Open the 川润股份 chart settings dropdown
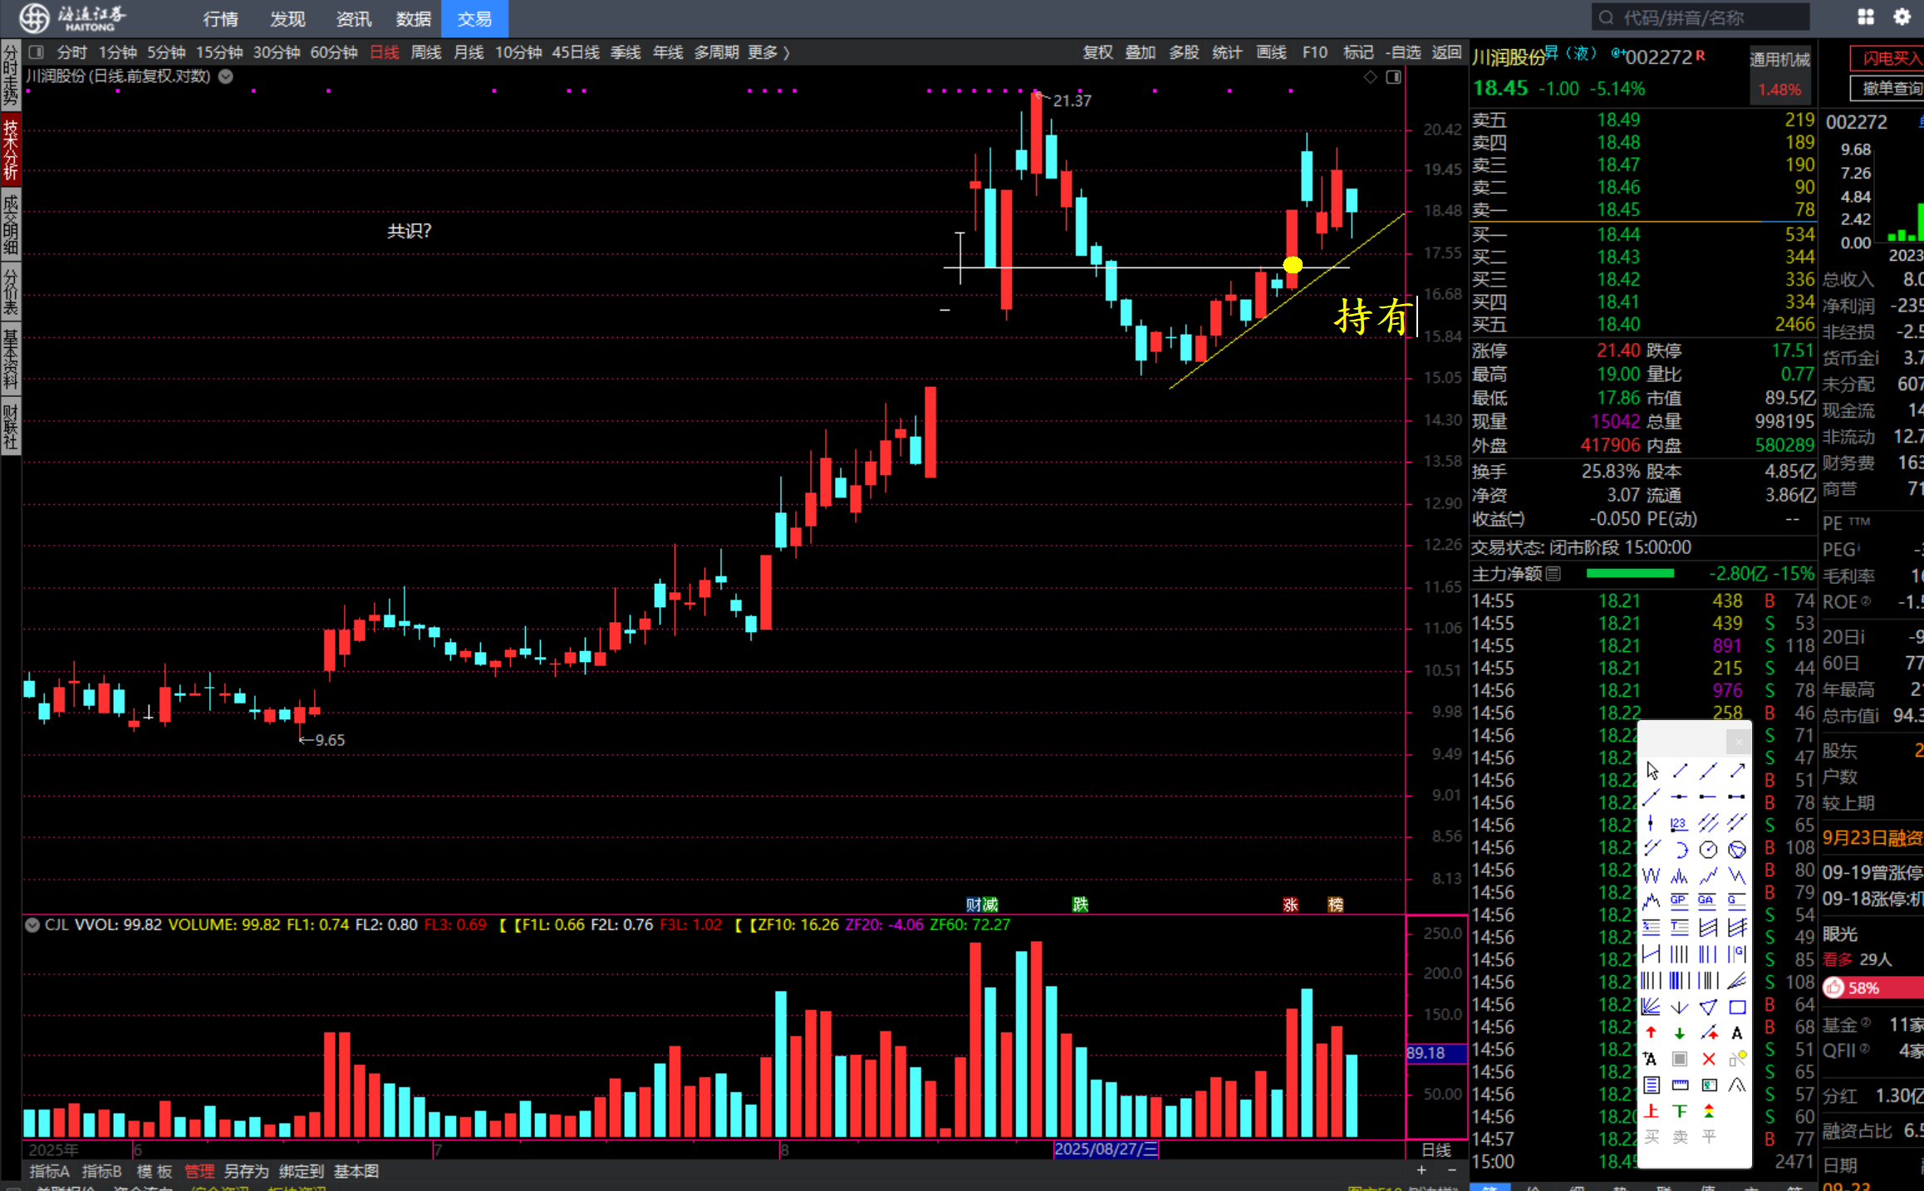1924x1191 pixels. [x=225, y=76]
